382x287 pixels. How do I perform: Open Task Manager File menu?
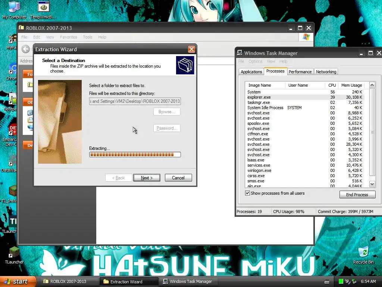(x=241, y=61)
